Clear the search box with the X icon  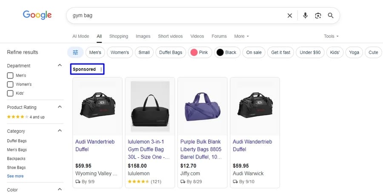point(290,16)
